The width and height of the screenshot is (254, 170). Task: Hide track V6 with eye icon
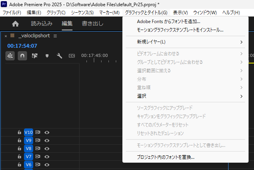tap(47, 165)
